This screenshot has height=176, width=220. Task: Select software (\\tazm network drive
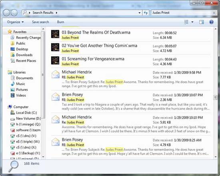[26, 130]
